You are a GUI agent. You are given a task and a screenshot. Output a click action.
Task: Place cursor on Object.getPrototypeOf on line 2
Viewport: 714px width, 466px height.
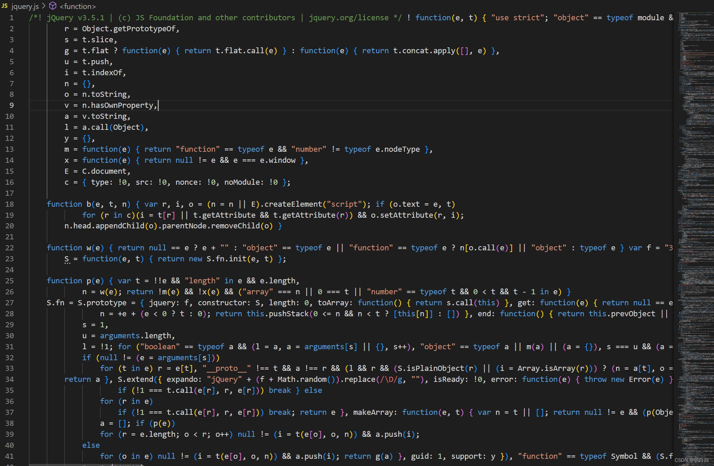(129, 29)
